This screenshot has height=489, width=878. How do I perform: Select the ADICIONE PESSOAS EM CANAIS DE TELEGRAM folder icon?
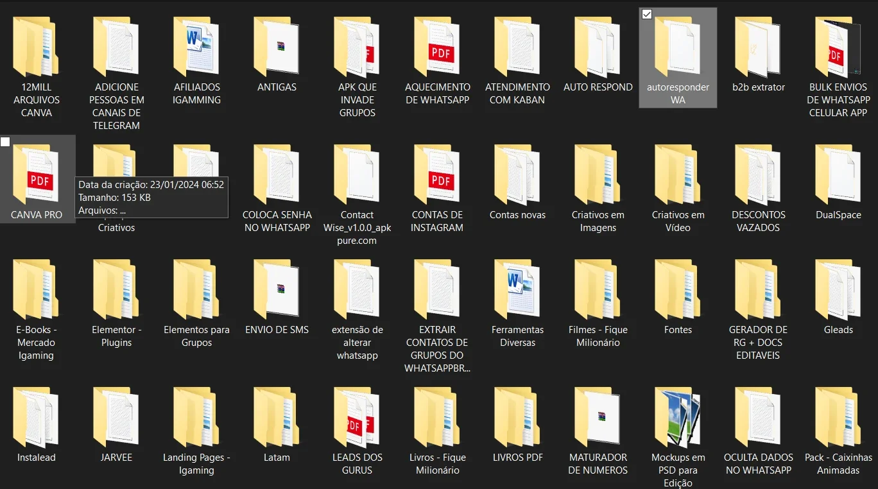[x=116, y=46]
